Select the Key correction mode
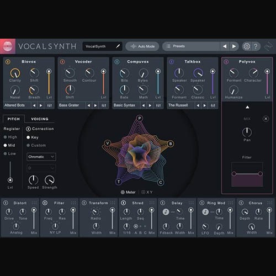 pos(33,137)
